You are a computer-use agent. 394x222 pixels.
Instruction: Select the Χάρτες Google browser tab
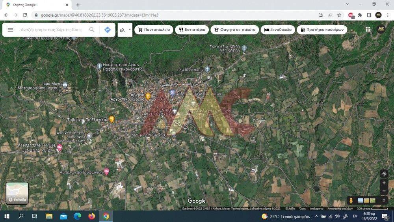tap(35, 5)
